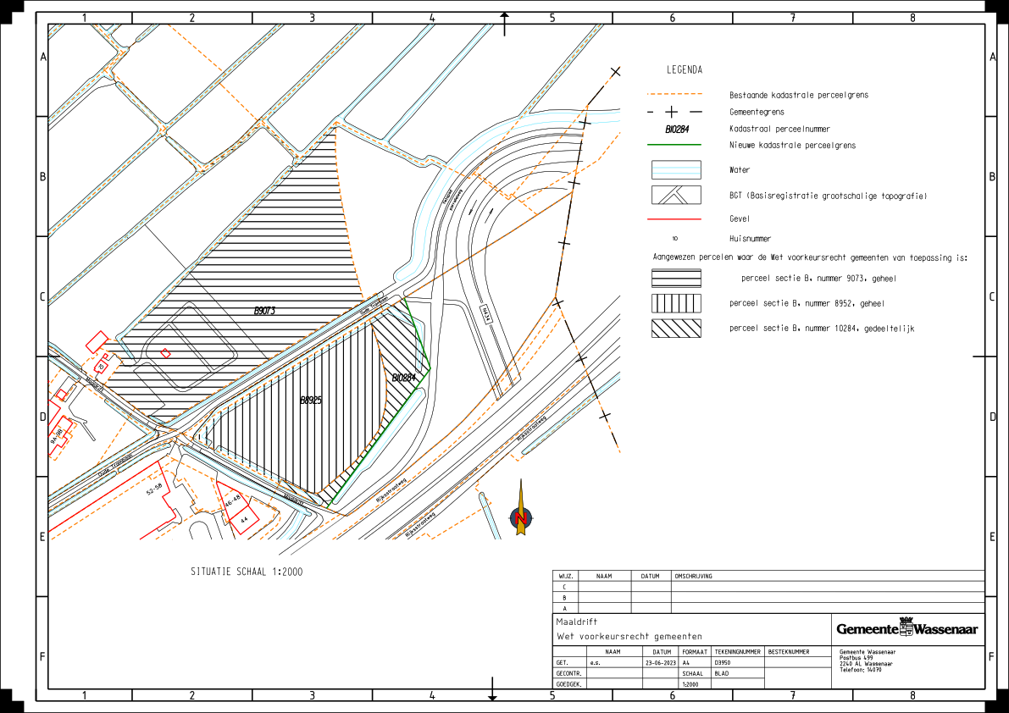Image resolution: width=1009 pixels, height=713 pixels.
Task: Click the Maaldrift project title text
Action: 577,622
